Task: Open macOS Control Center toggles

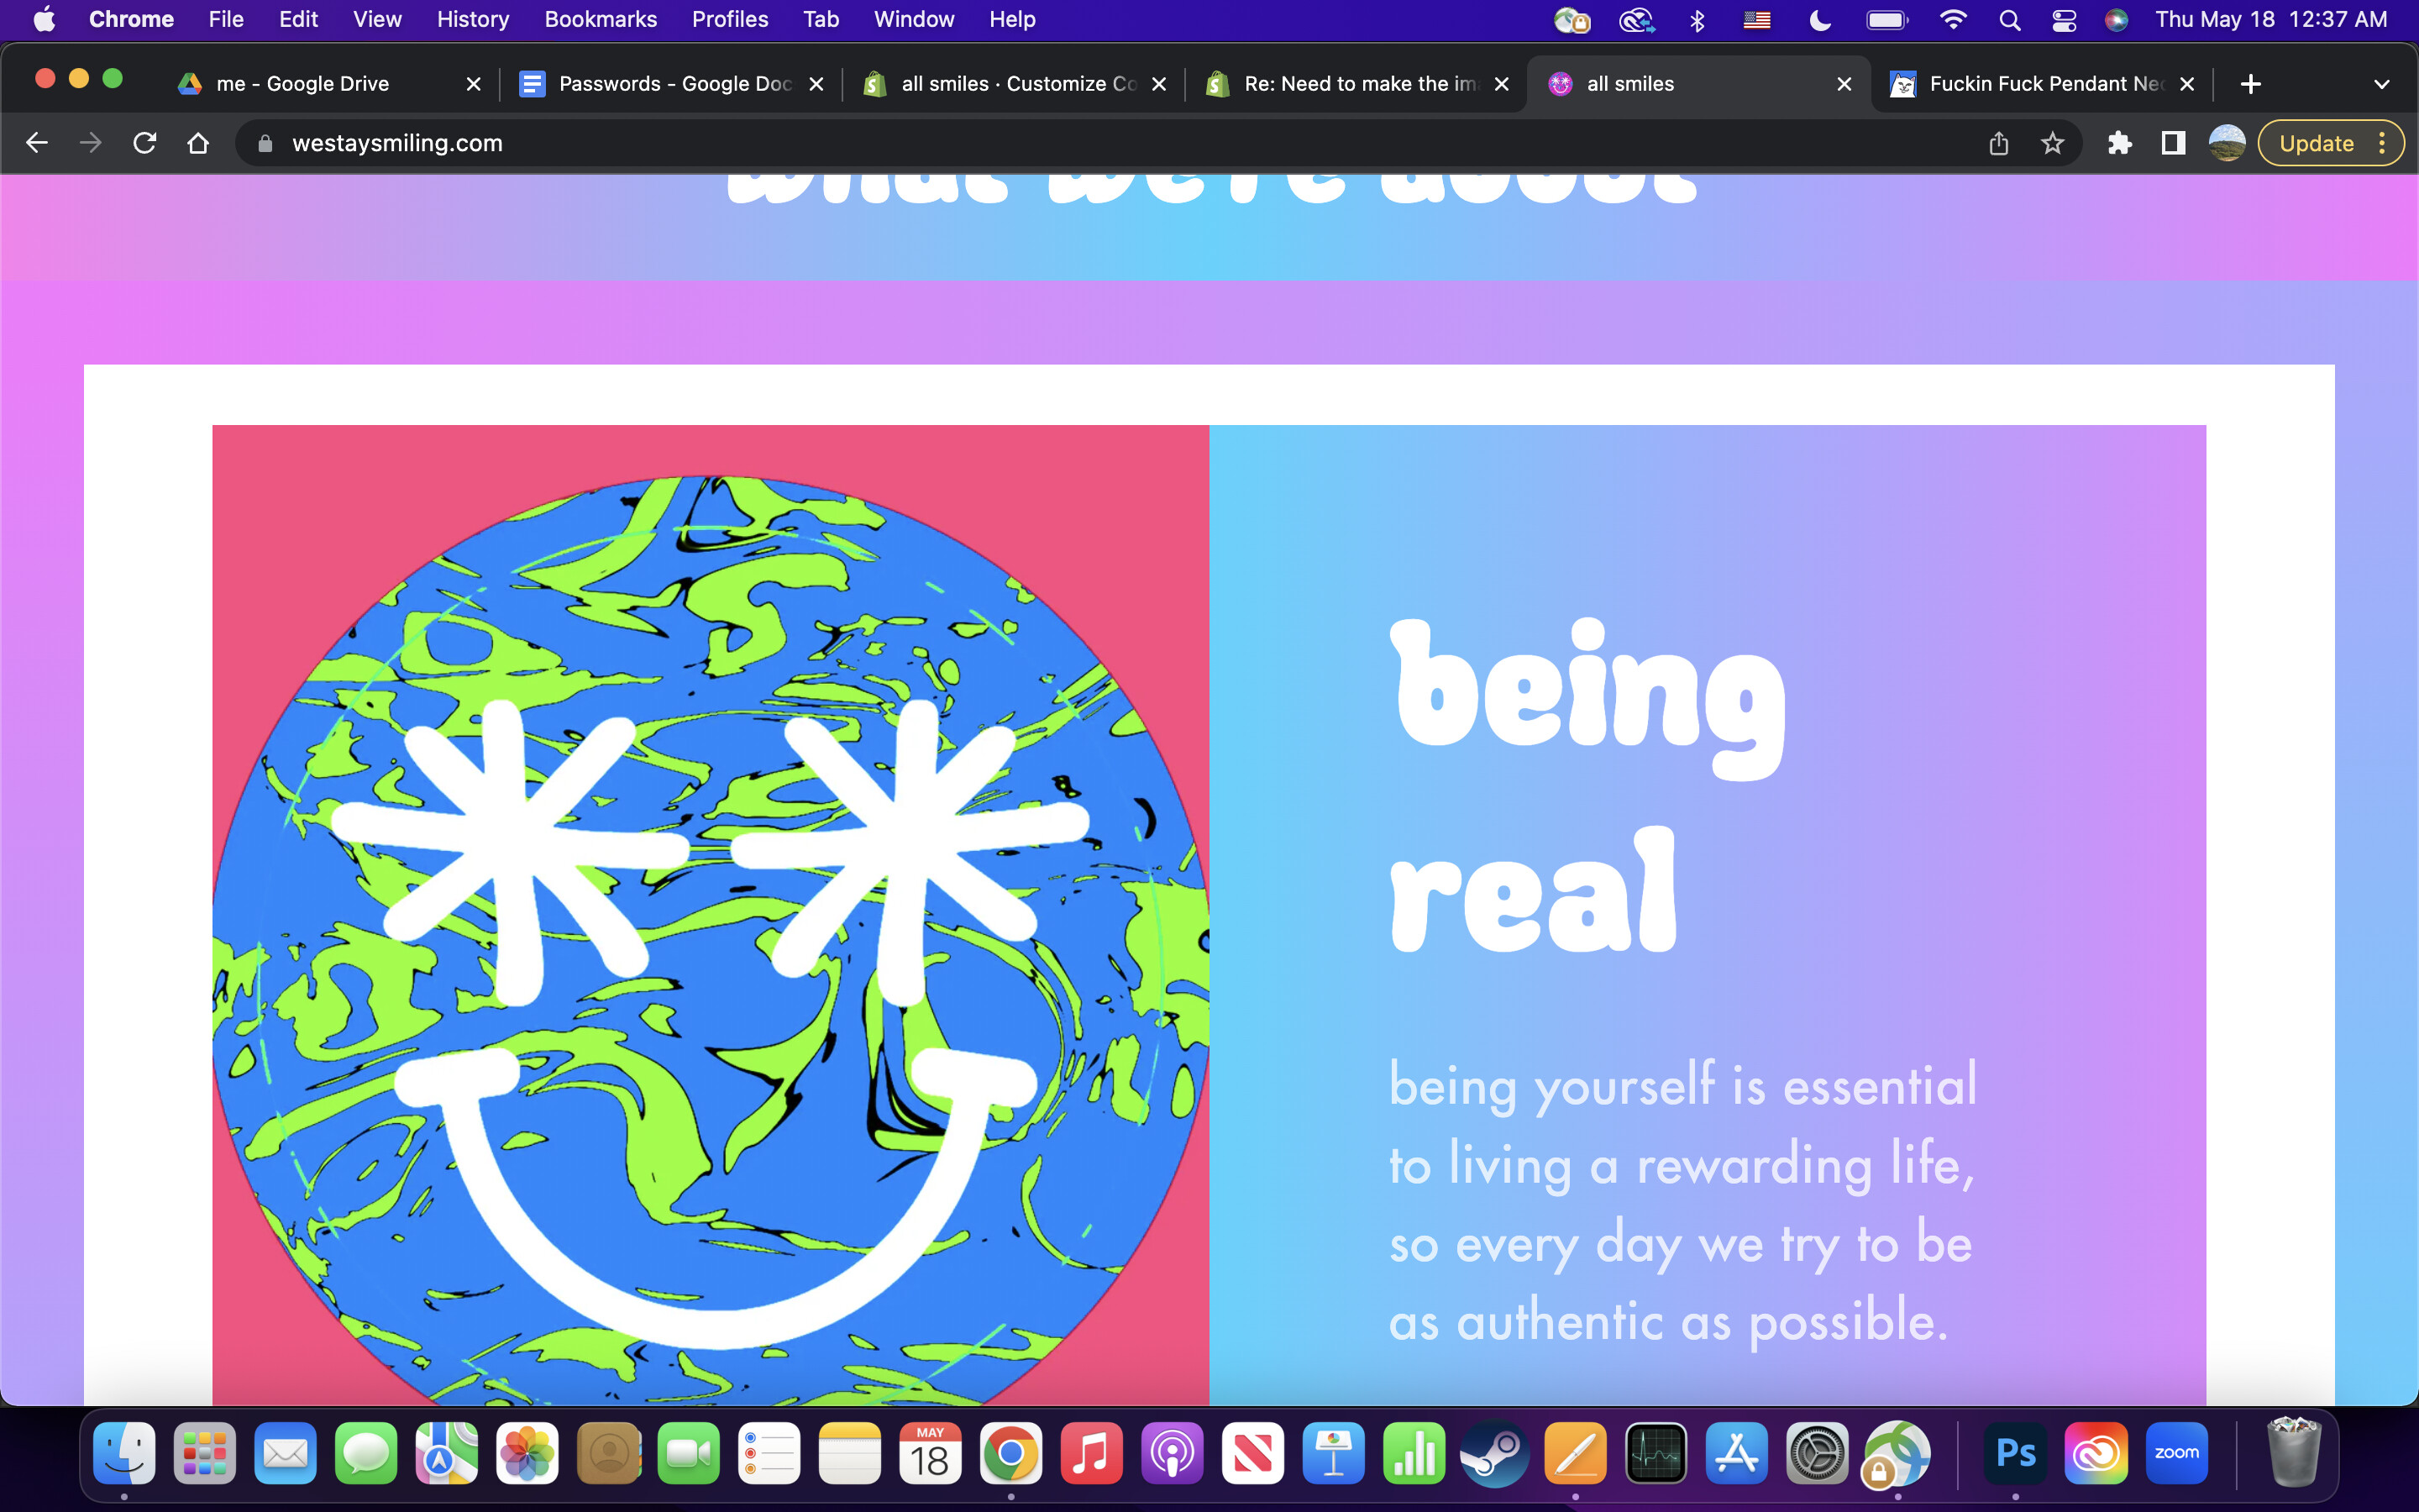Action: pos(2063,20)
